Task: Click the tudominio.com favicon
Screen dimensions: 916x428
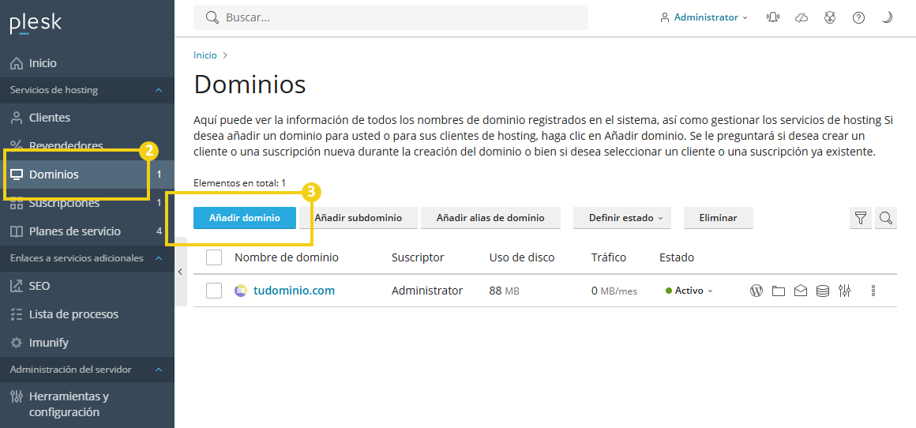Action: pos(241,290)
